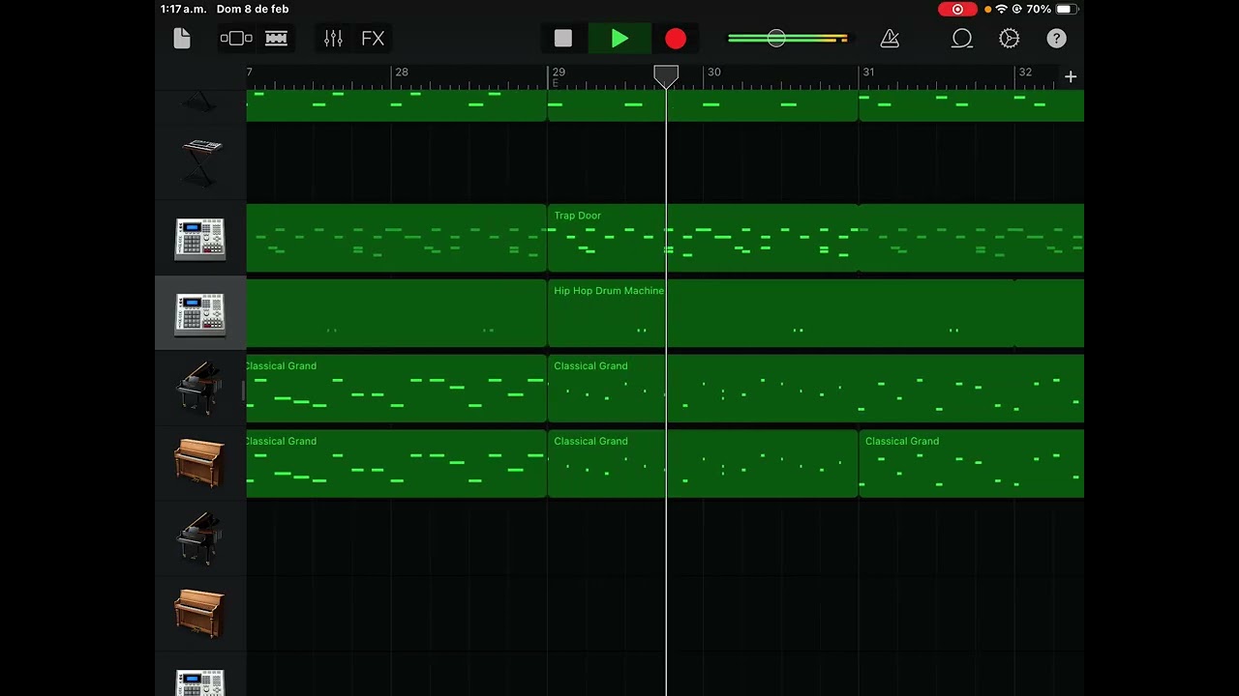Open song settings gear icon
The image size is (1239, 696).
click(1009, 39)
